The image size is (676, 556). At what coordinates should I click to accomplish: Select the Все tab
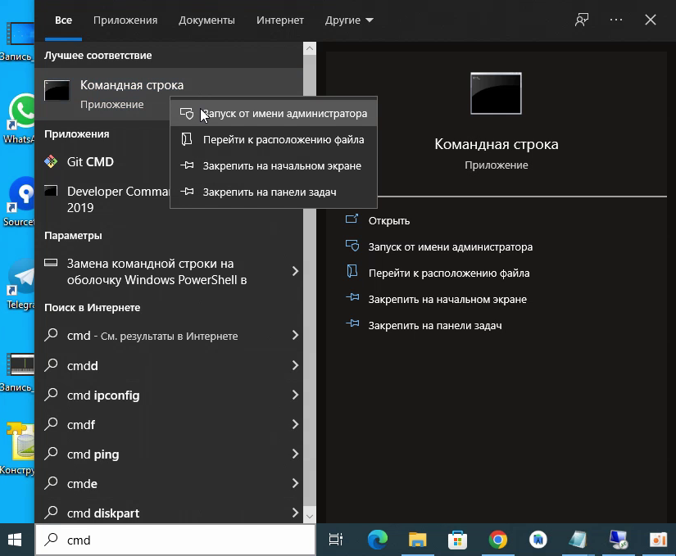point(63,20)
